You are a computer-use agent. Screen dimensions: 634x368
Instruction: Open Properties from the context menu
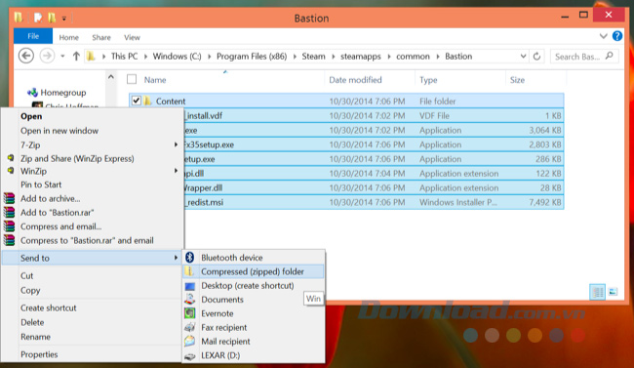click(x=39, y=354)
